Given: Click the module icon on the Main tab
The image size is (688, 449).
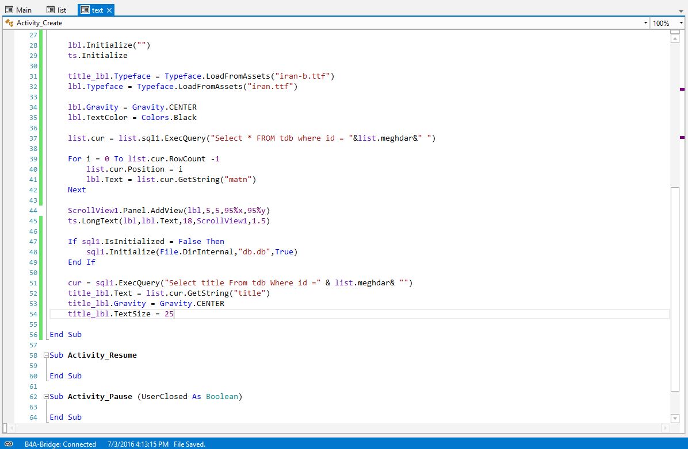Looking at the screenshot, I should [x=9, y=10].
